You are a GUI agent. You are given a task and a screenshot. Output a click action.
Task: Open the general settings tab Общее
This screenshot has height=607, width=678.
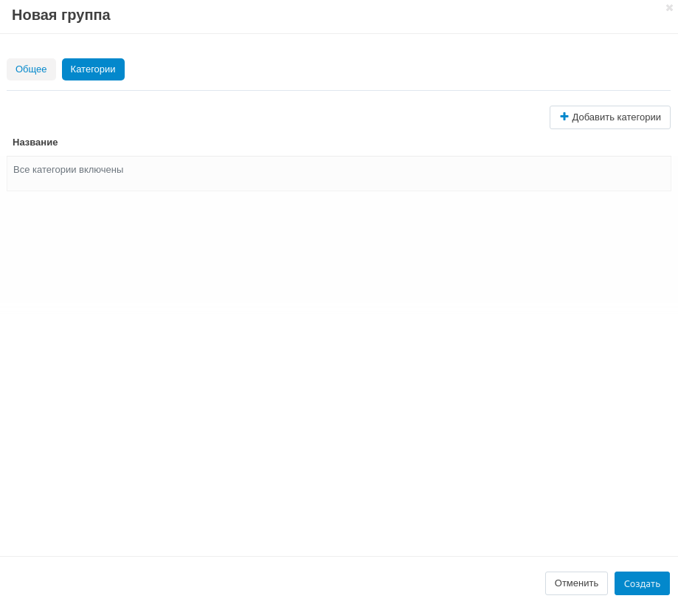click(x=31, y=69)
